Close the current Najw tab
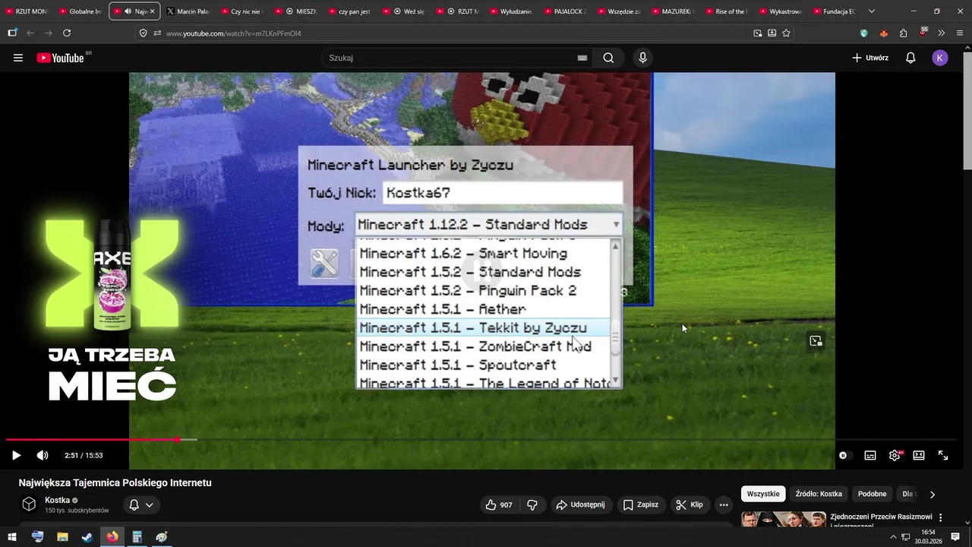This screenshot has width=972, height=547. coord(153,11)
